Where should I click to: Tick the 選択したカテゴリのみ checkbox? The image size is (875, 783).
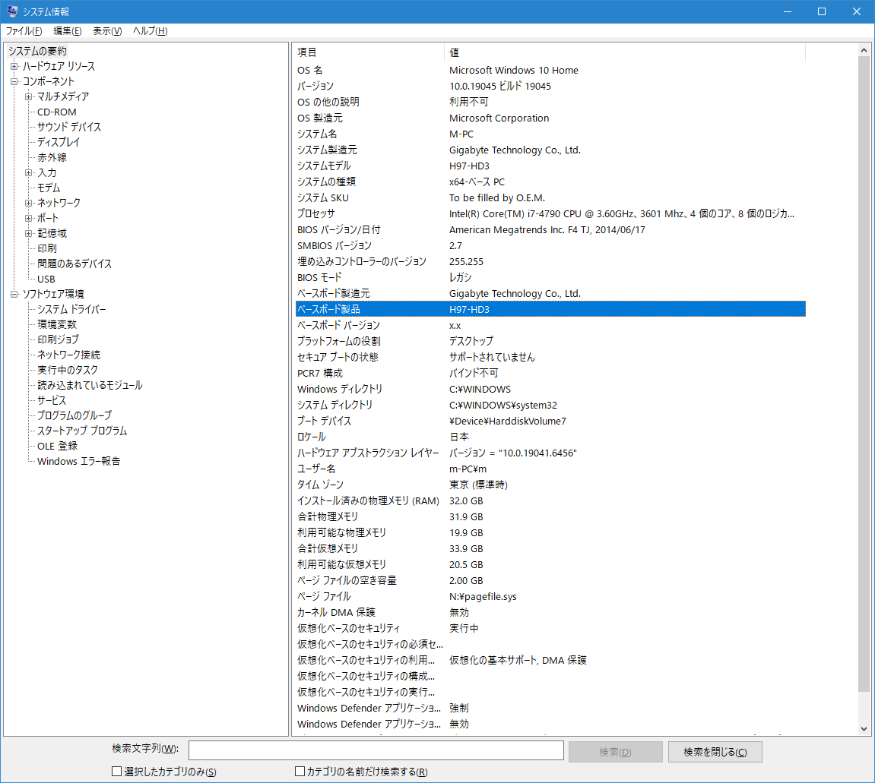pyautogui.click(x=116, y=772)
